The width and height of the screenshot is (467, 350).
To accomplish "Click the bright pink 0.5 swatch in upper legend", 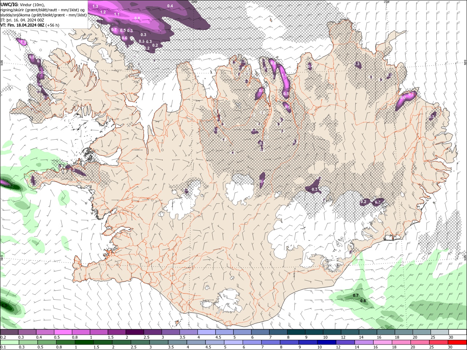I will coord(63,332).
